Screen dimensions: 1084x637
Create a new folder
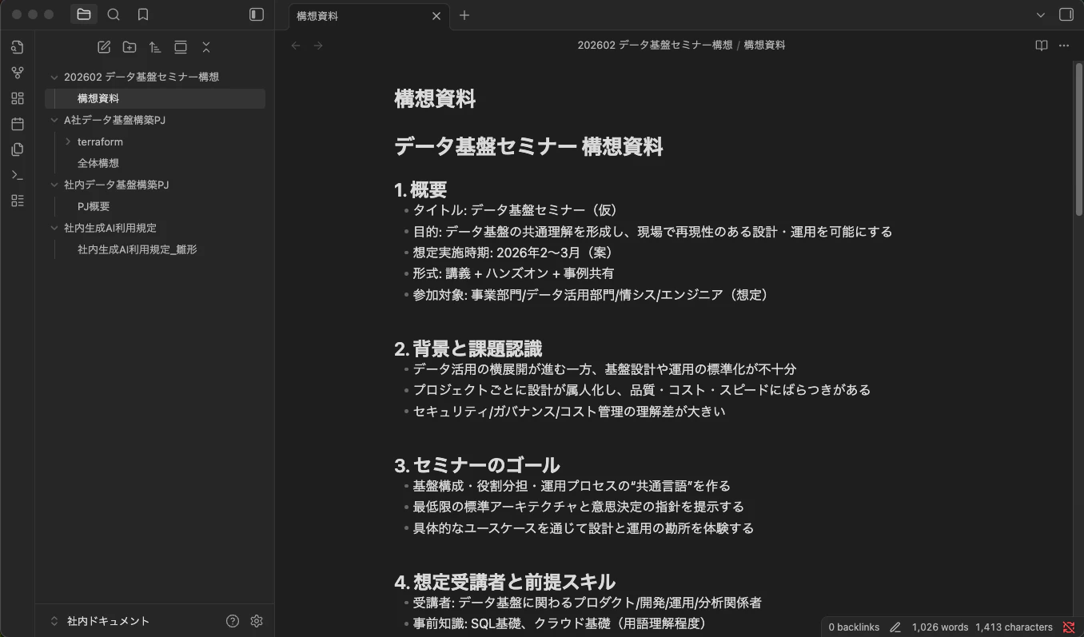(x=130, y=47)
